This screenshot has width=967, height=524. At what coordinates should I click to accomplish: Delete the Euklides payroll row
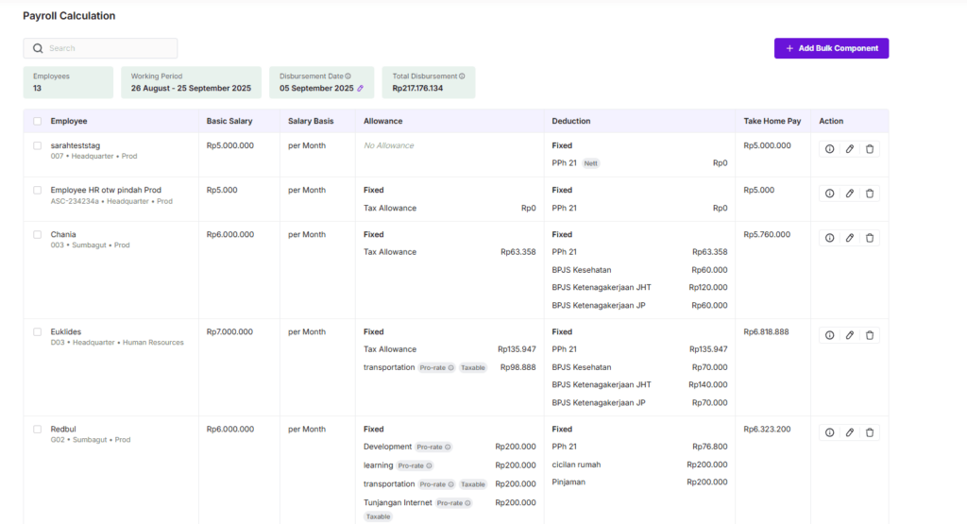870,335
